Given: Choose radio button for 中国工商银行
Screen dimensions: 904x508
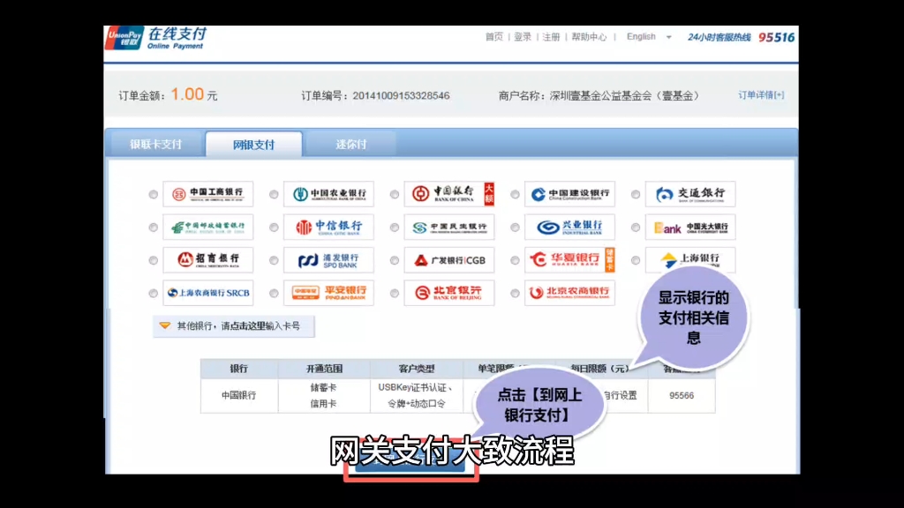Looking at the screenshot, I should 153,195.
